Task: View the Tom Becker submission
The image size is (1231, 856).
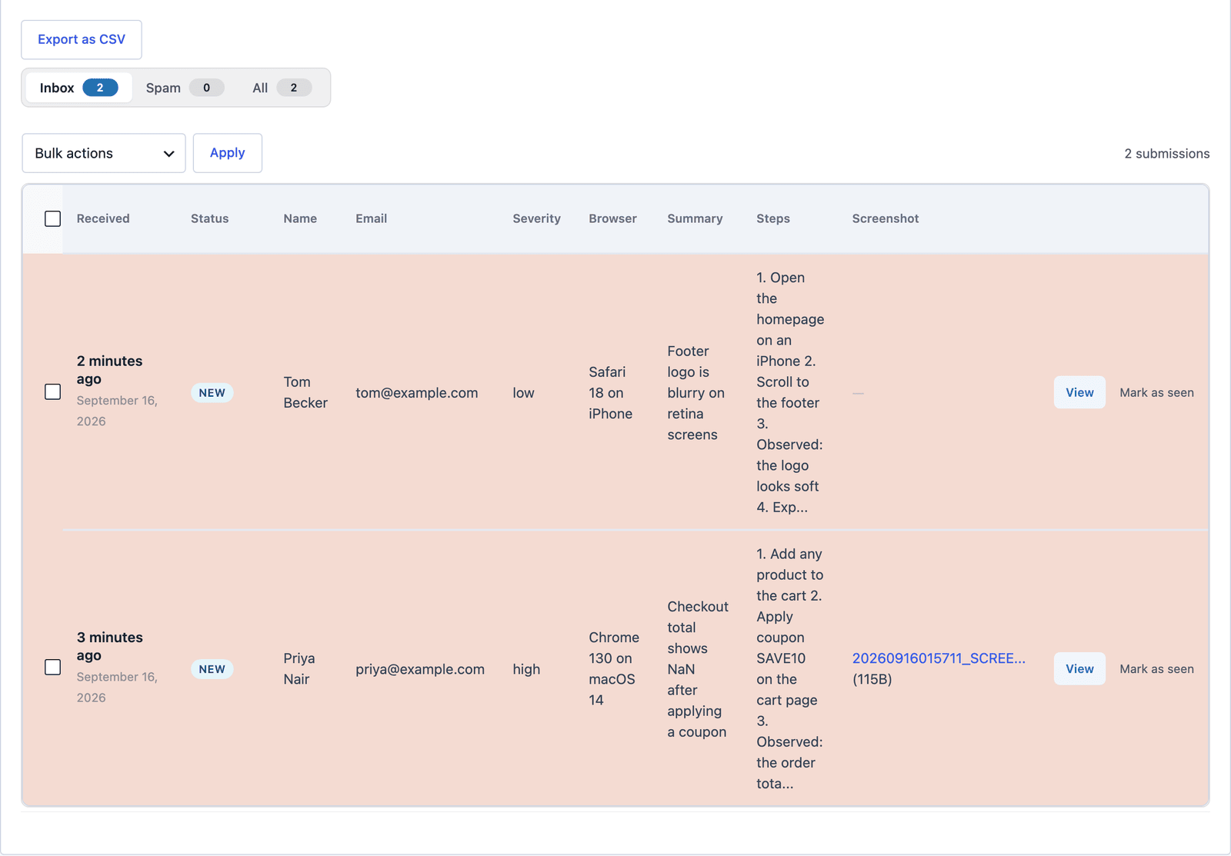Action: [x=1079, y=392]
